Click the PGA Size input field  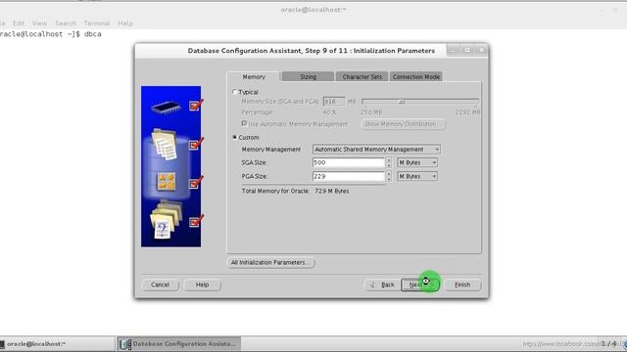[349, 176]
